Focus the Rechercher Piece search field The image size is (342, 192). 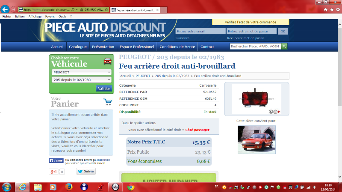[255, 47]
